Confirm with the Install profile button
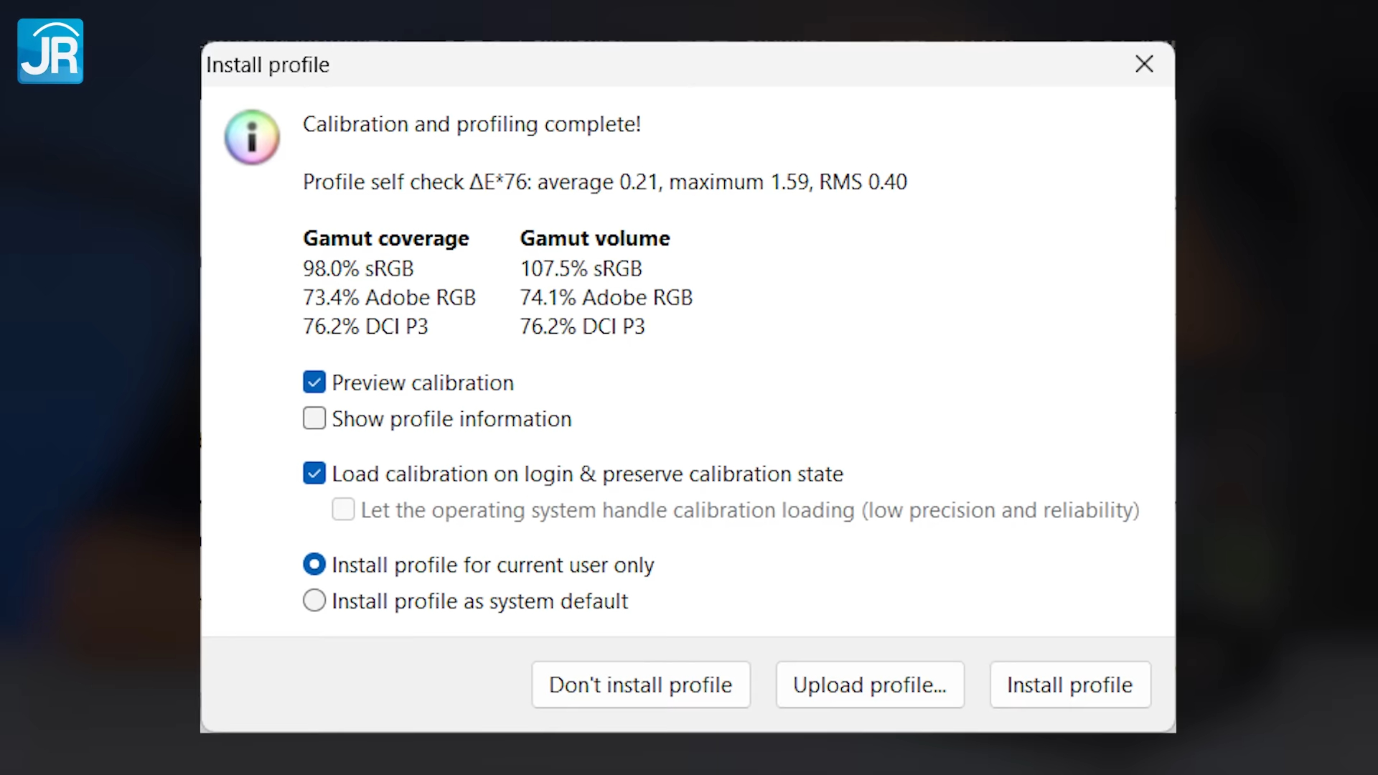The height and width of the screenshot is (775, 1378). point(1070,685)
